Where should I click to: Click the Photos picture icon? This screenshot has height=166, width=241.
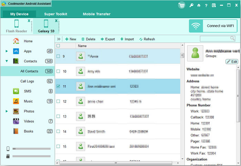point(16,111)
